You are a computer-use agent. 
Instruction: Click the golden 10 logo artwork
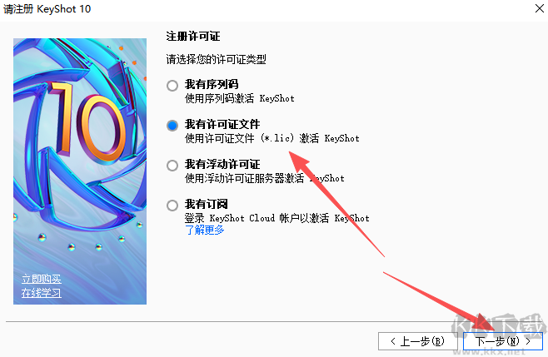pyautogui.click(x=87, y=122)
